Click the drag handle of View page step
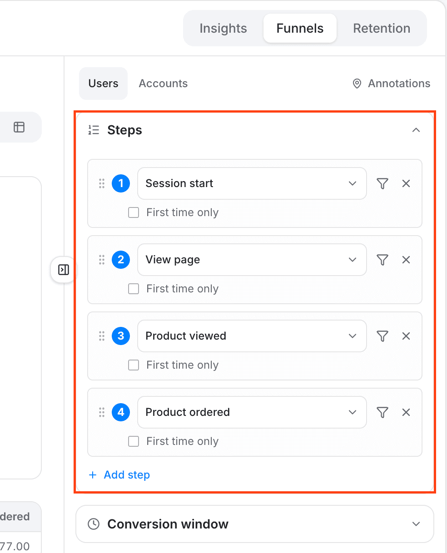447x553 pixels. coord(102,260)
